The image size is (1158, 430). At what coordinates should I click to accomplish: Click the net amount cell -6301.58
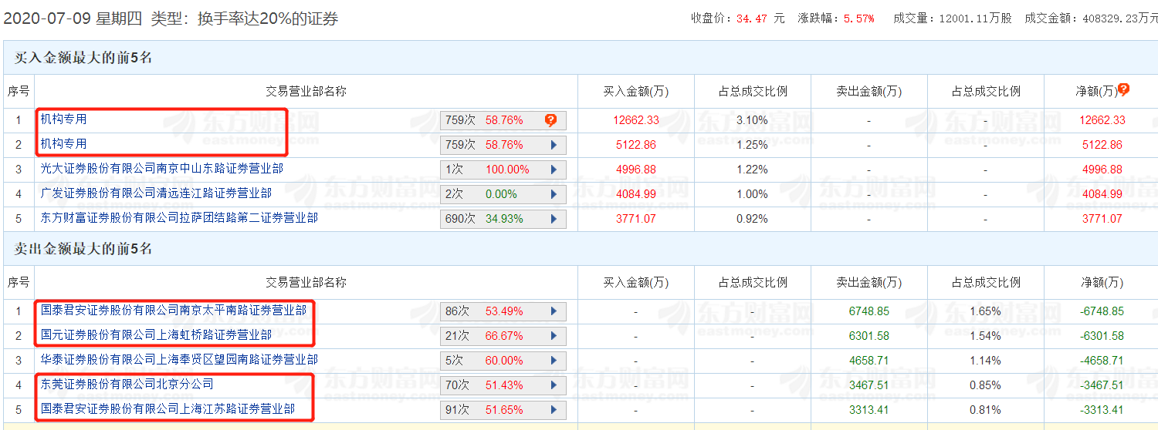pos(1101,336)
